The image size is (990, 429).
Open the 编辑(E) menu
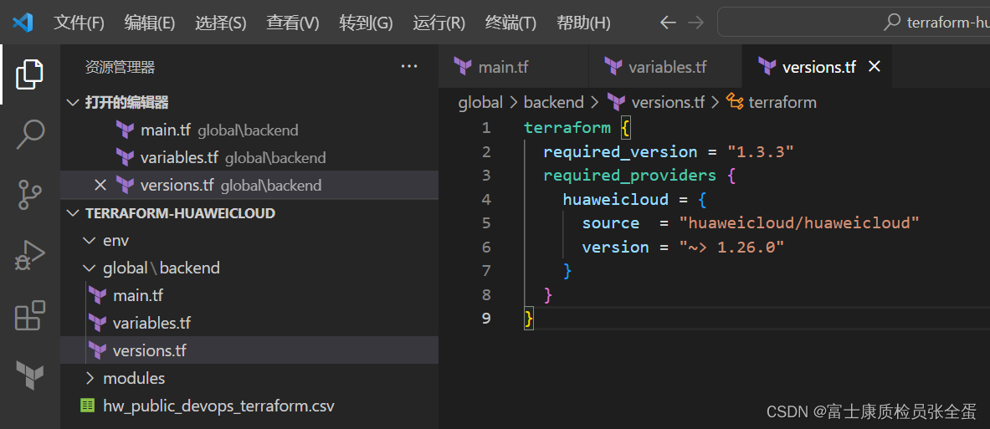coord(150,23)
